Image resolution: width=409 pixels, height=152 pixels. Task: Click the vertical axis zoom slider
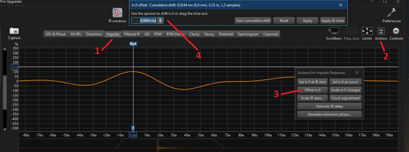[x=5, y=87]
